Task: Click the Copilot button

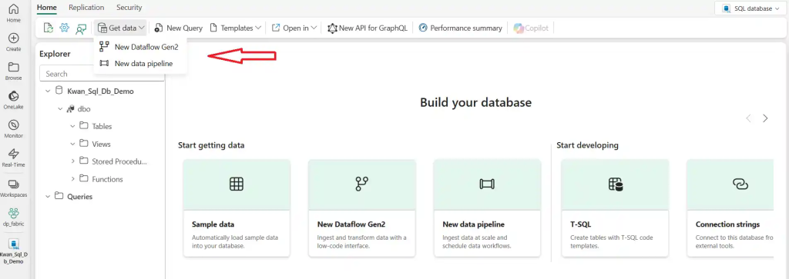Action: (x=531, y=28)
